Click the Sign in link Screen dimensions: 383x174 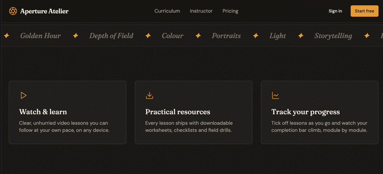click(x=335, y=11)
